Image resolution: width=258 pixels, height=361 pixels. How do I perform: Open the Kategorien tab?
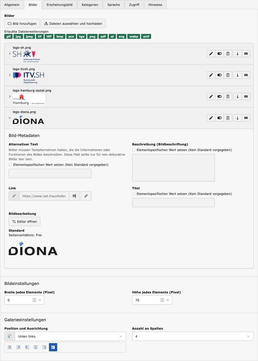(90, 5)
